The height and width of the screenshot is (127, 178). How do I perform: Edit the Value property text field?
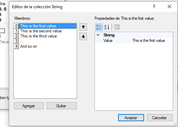tap(152, 41)
